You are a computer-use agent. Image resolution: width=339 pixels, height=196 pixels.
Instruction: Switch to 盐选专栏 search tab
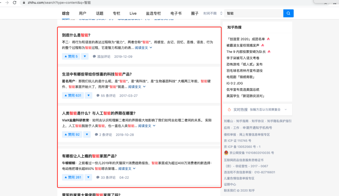[153, 13]
